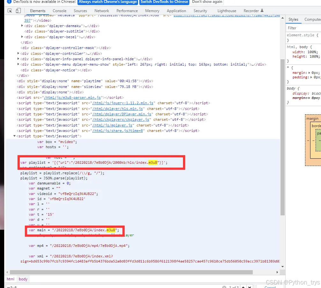Viewport: 321px width, 288px height.
Task: Toggle the device toolbar icon
Action: pos(18,11)
